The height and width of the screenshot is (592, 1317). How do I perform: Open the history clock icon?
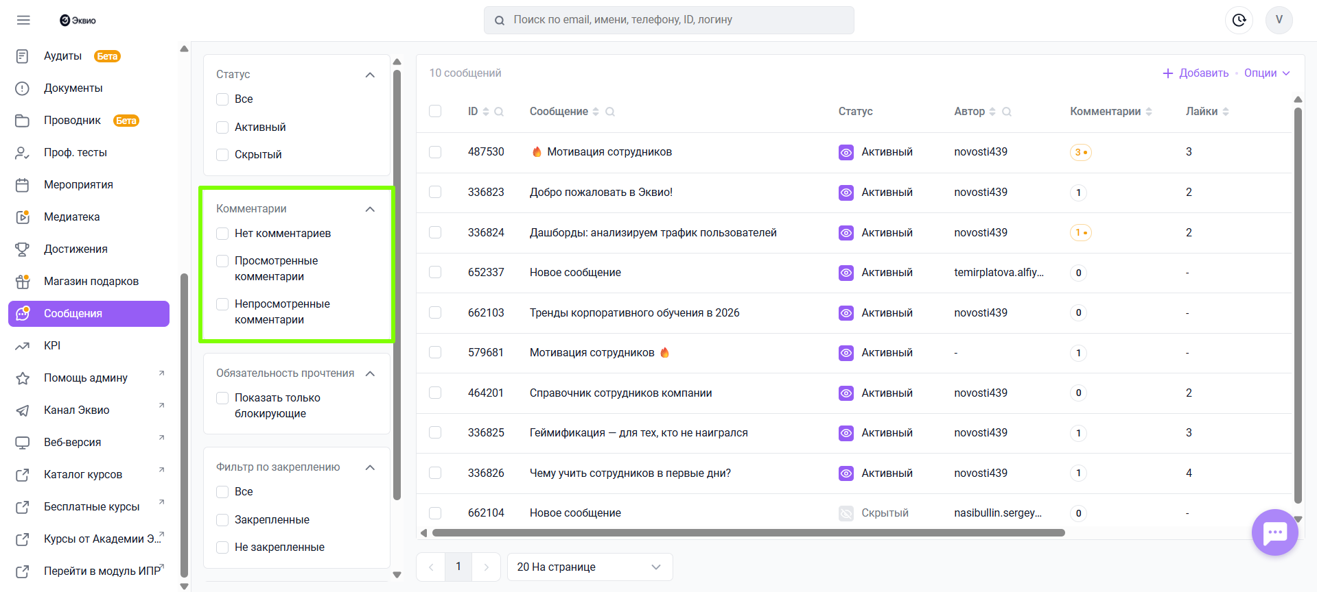tap(1239, 20)
